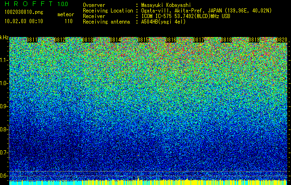Click the 0813 time marker
Viewport: 291px width, 185px height.
coord(87,40)
